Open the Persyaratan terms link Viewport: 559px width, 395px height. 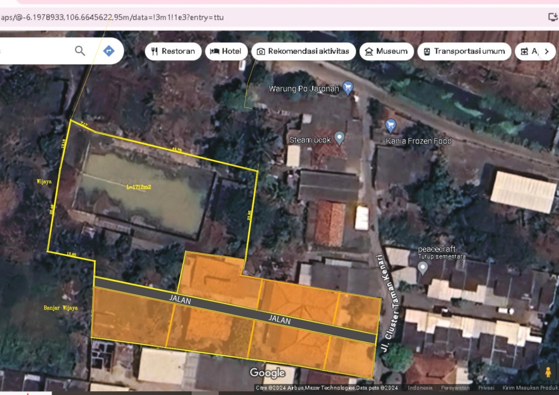tap(455, 388)
